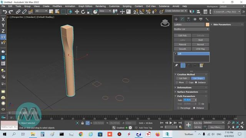Image resolution: width=246 pixels, height=138 pixels.
Task: Switch to the Create command panel tab
Action: pos(176,19)
